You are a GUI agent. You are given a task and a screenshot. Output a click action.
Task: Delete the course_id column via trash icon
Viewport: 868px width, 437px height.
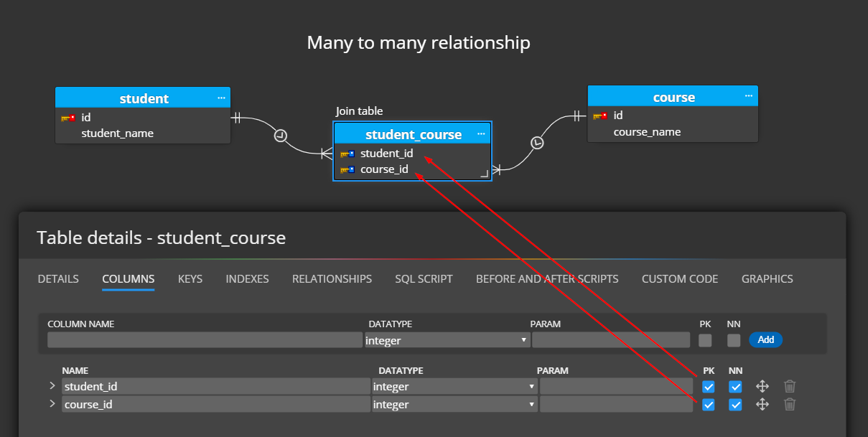[790, 404]
